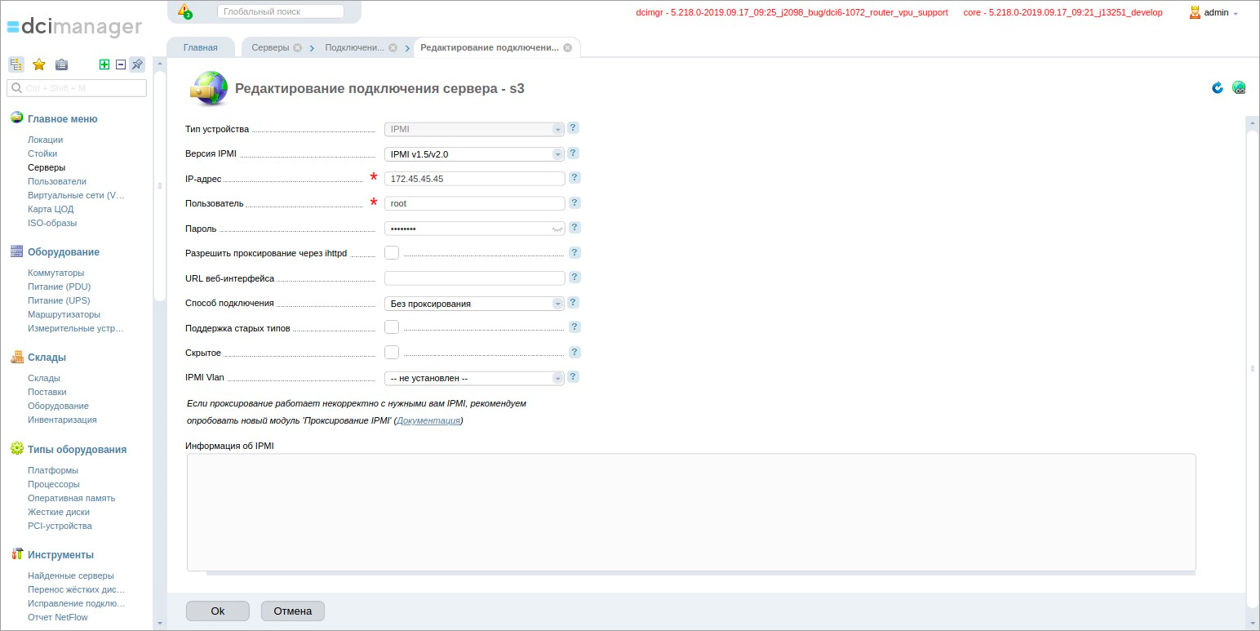Click the pin sidebar icon

pos(136,64)
